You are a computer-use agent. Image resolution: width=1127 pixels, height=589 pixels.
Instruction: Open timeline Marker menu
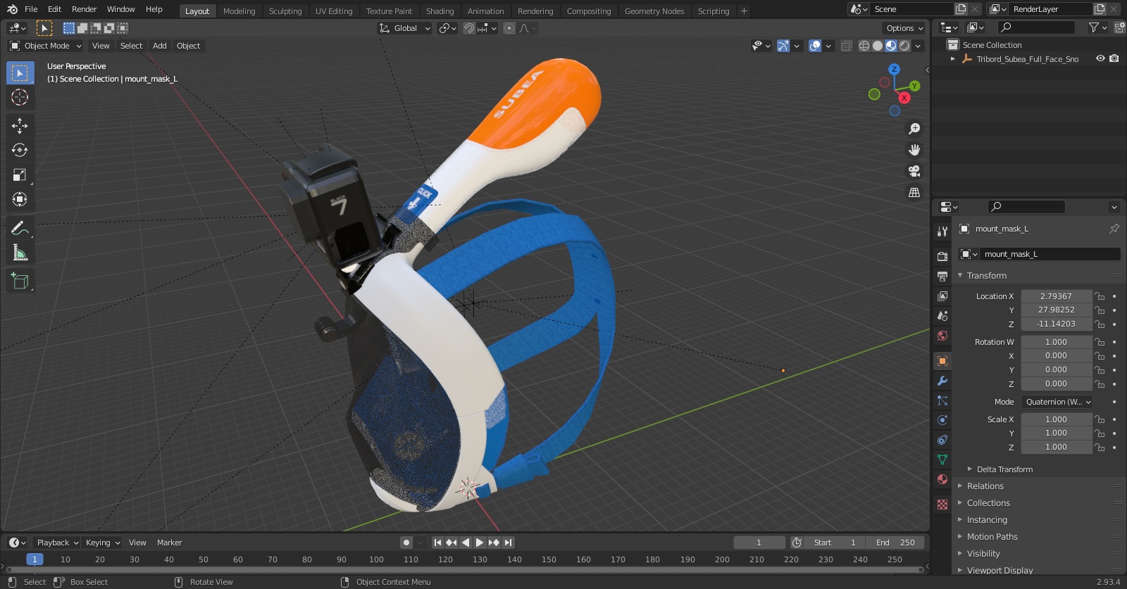pyautogui.click(x=169, y=543)
